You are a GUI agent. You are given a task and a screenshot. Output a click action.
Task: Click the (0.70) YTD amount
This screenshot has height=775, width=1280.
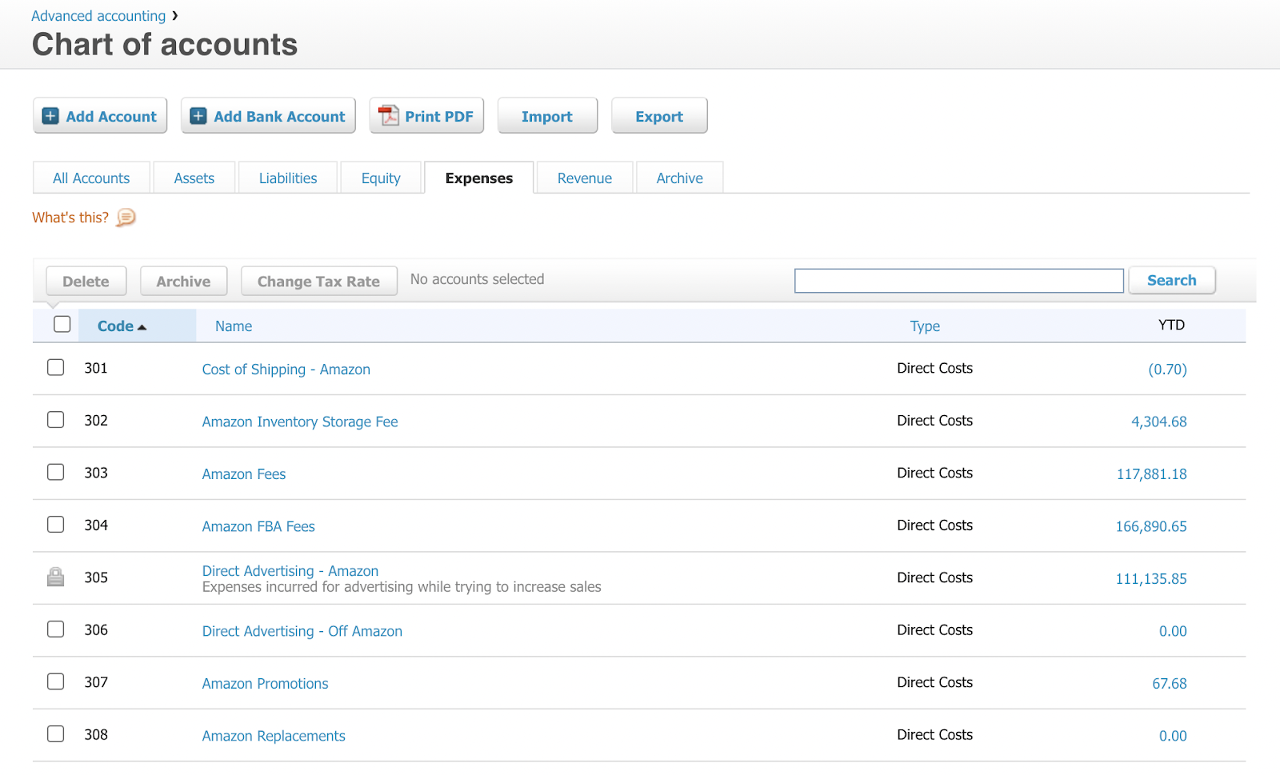coord(1167,370)
